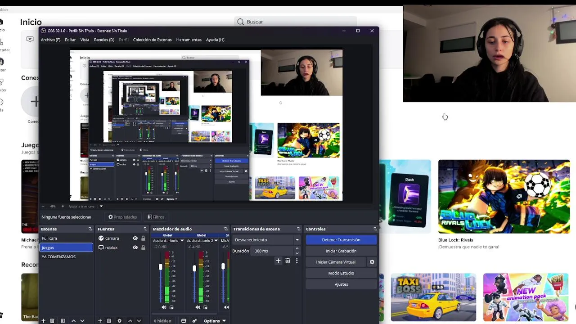Undock the Escenas panel via its float icon
Viewport: 576px width, 324px height.
[90, 229]
